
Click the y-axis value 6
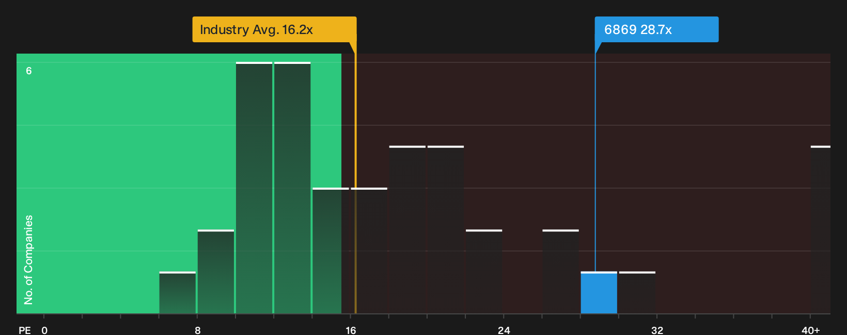(29, 71)
